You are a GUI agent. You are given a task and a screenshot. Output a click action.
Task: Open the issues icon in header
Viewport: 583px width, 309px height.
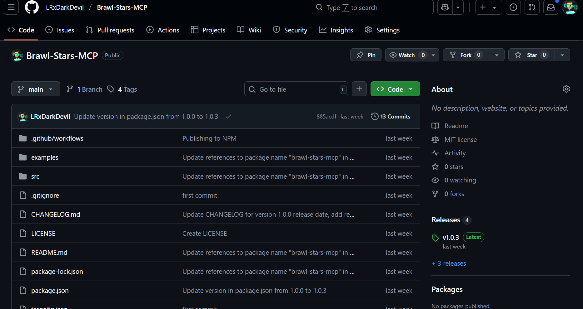point(513,7)
